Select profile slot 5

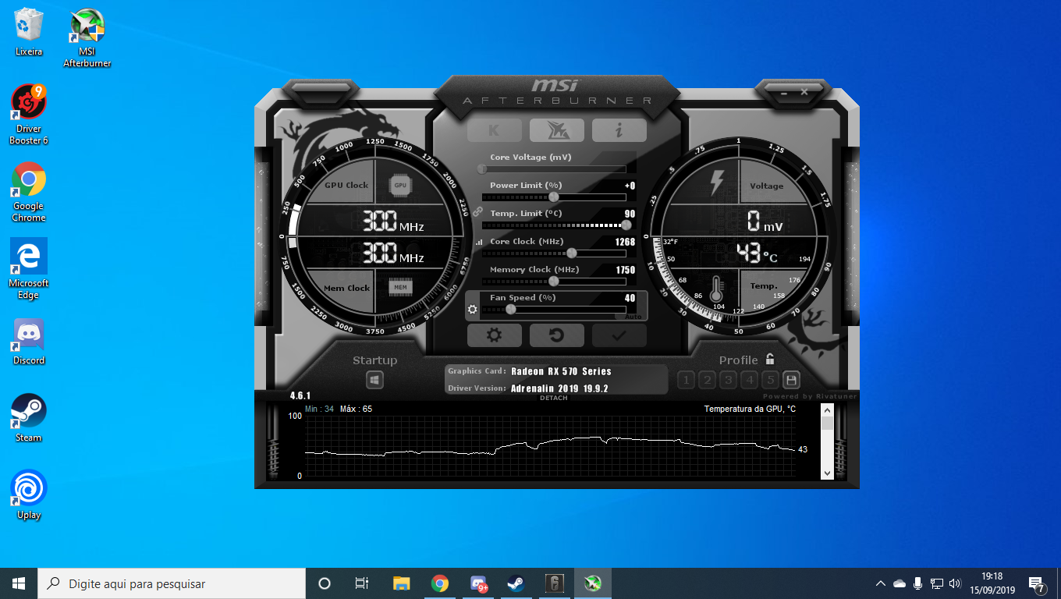(x=770, y=380)
